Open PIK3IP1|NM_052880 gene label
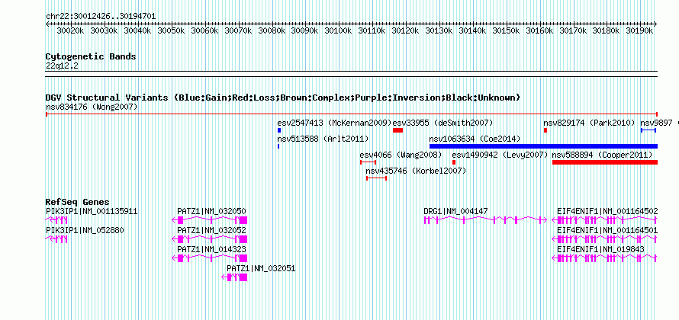 coord(85,231)
